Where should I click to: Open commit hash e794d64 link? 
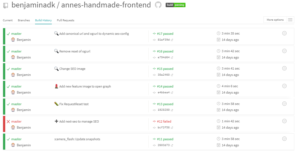click(x=163, y=57)
